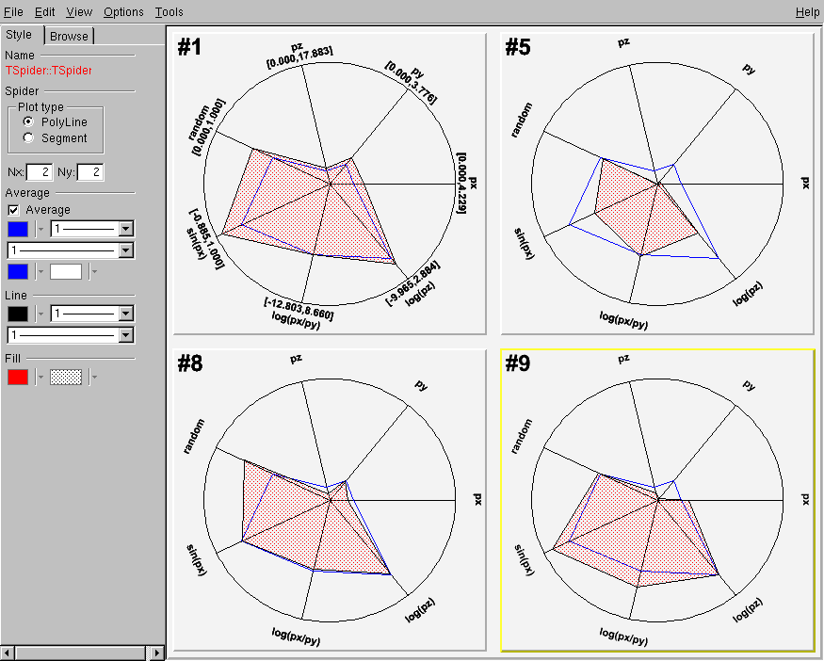Click the TSpider::TSpider name label
This screenshot has height=661, width=824.
(48, 71)
